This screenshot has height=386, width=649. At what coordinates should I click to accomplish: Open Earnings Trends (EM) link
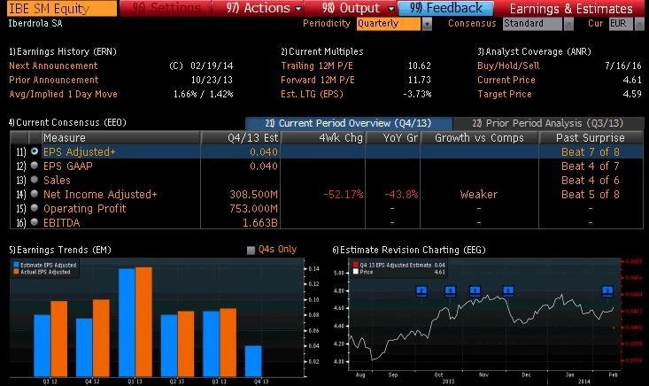pyautogui.click(x=60, y=250)
